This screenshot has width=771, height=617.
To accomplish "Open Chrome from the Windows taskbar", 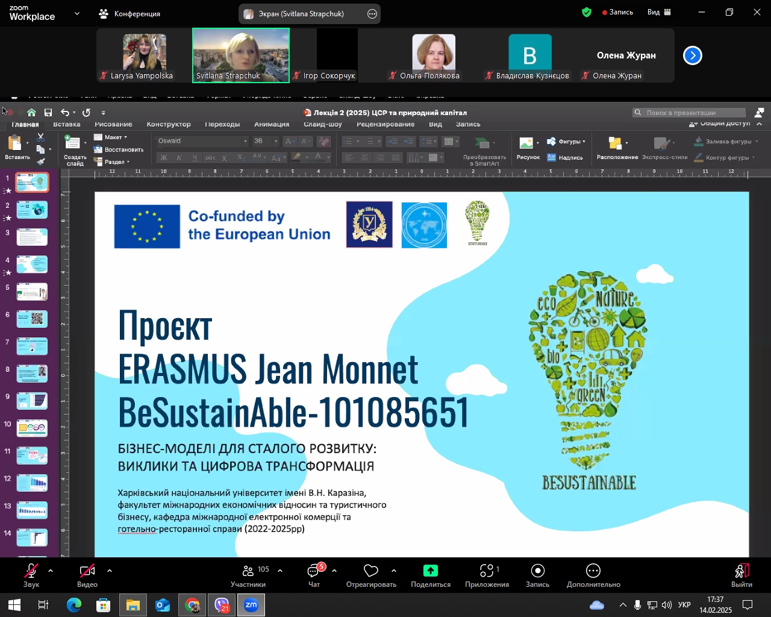I will (192, 605).
